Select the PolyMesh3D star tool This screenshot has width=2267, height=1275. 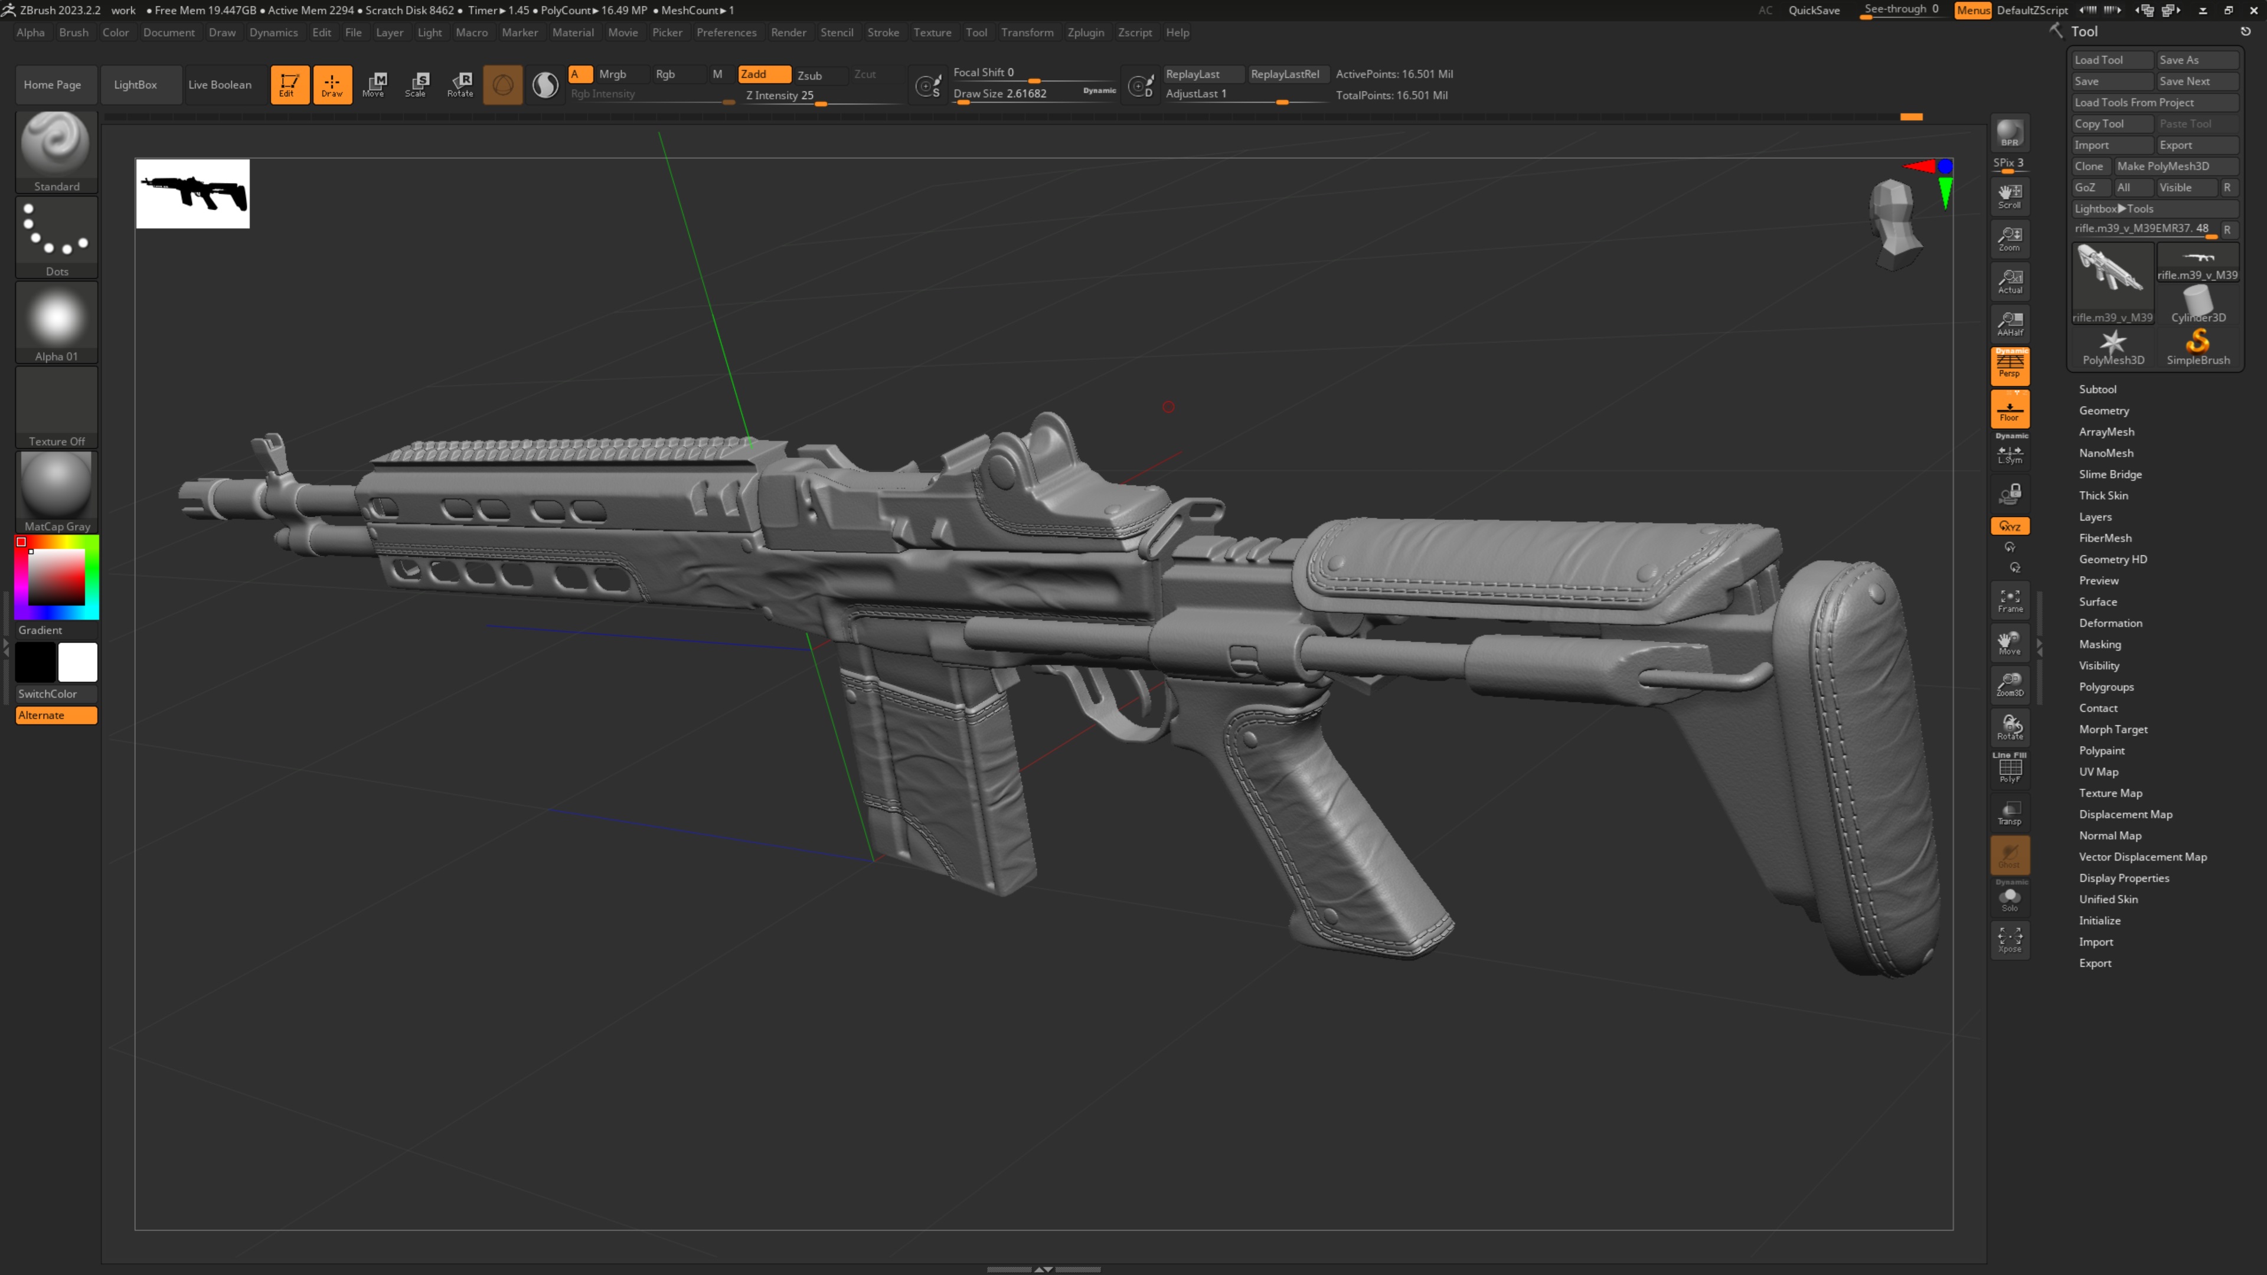tap(2113, 346)
